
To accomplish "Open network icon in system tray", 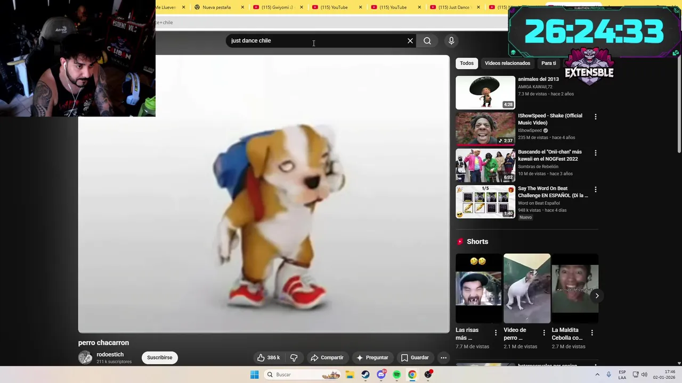I will 636,374.
